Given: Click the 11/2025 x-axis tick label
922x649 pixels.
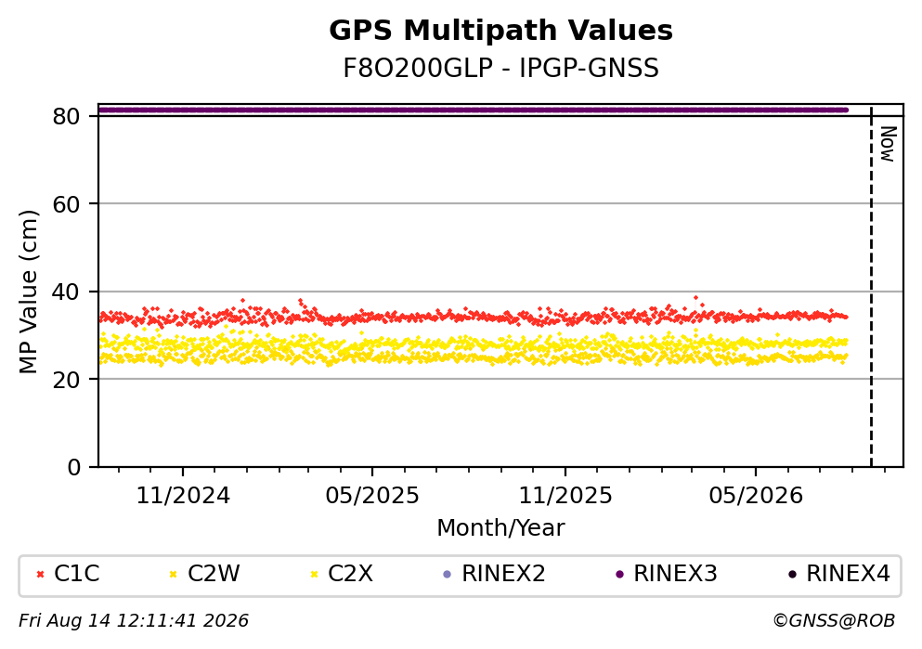Looking at the screenshot, I should coord(565,496).
